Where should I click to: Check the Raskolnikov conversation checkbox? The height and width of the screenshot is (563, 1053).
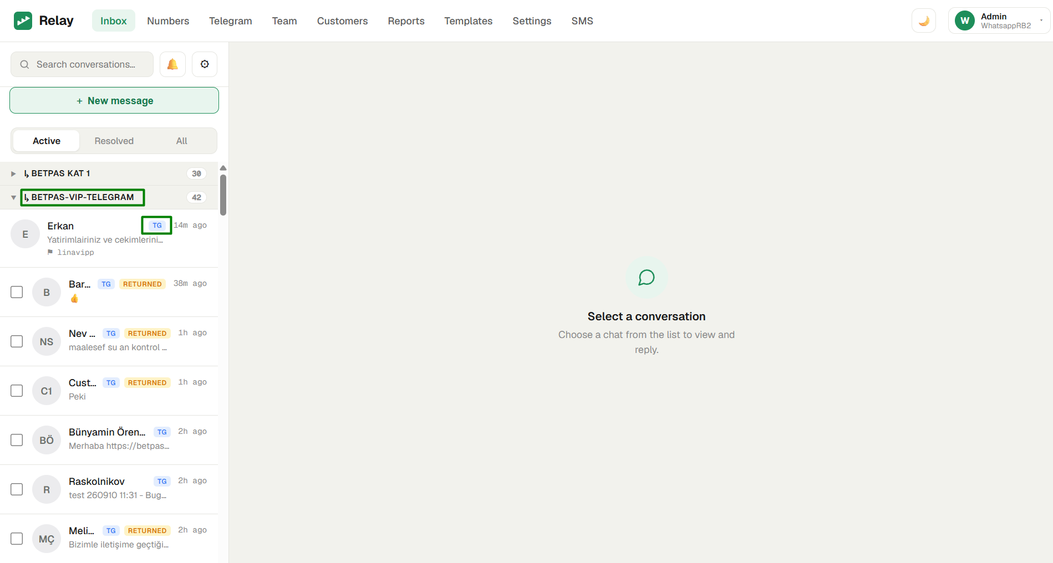[17, 489]
